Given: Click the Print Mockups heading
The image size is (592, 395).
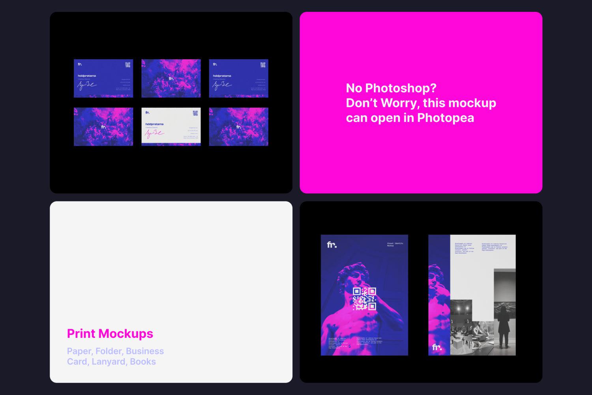Looking at the screenshot, I should tap(109, 334).
